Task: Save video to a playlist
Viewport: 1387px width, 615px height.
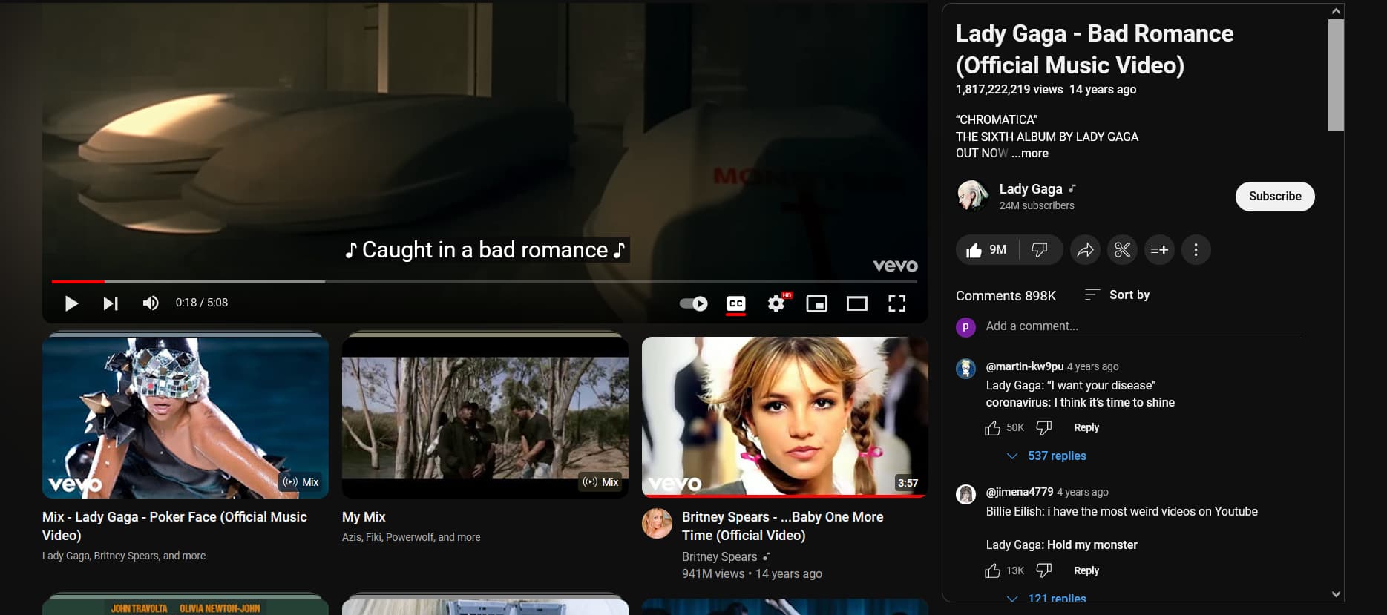Action: tap(1159, 250)
